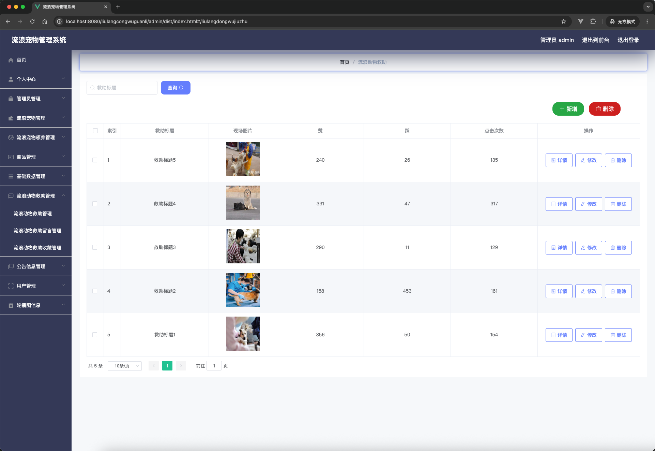
Task: Click 退出登录 in the header
Action: [628, 40]
